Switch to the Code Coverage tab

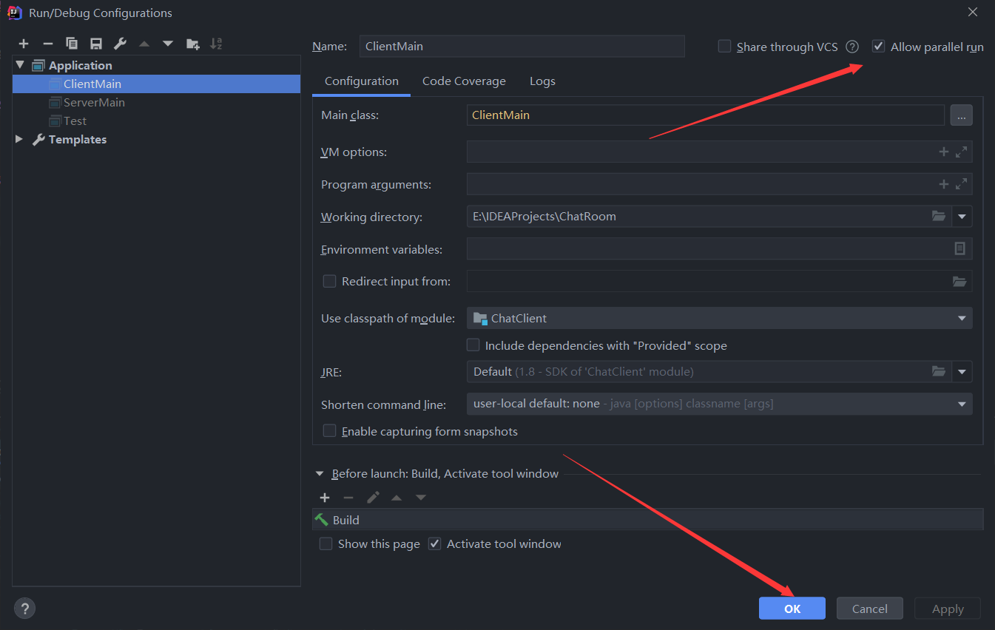pyautogui.click(x=464, y=81)
